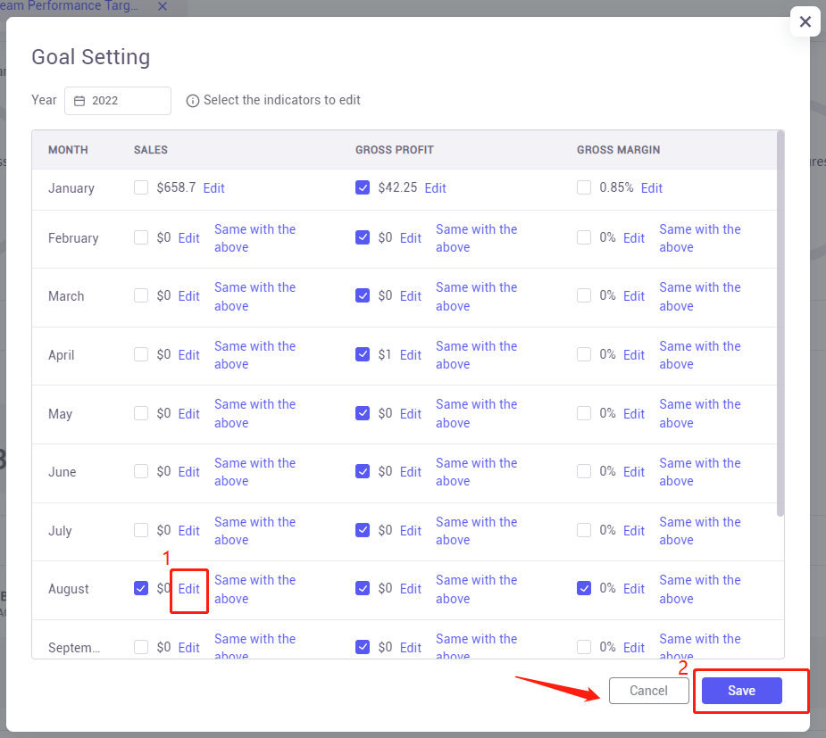Check the January Sales checkbox
The height and width of the screenshot is (738, 826).
click(x=141, y=187)
